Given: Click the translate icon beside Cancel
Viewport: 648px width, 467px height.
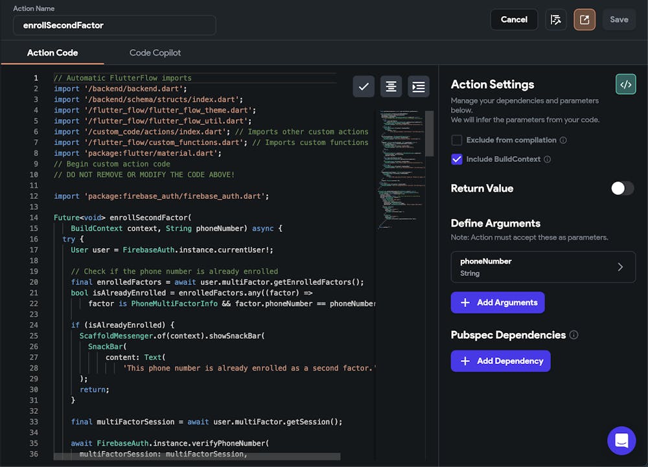Looking at the screenshot, I should pos(555,19).
